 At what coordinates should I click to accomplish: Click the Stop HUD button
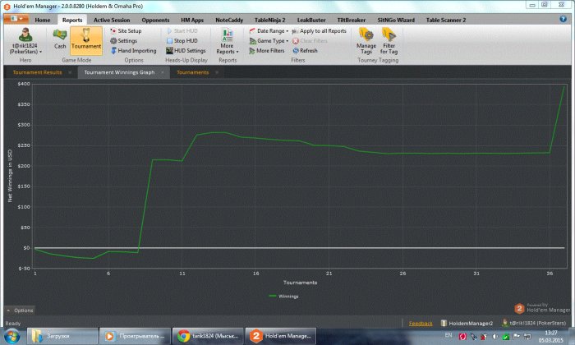coord(186,40)
